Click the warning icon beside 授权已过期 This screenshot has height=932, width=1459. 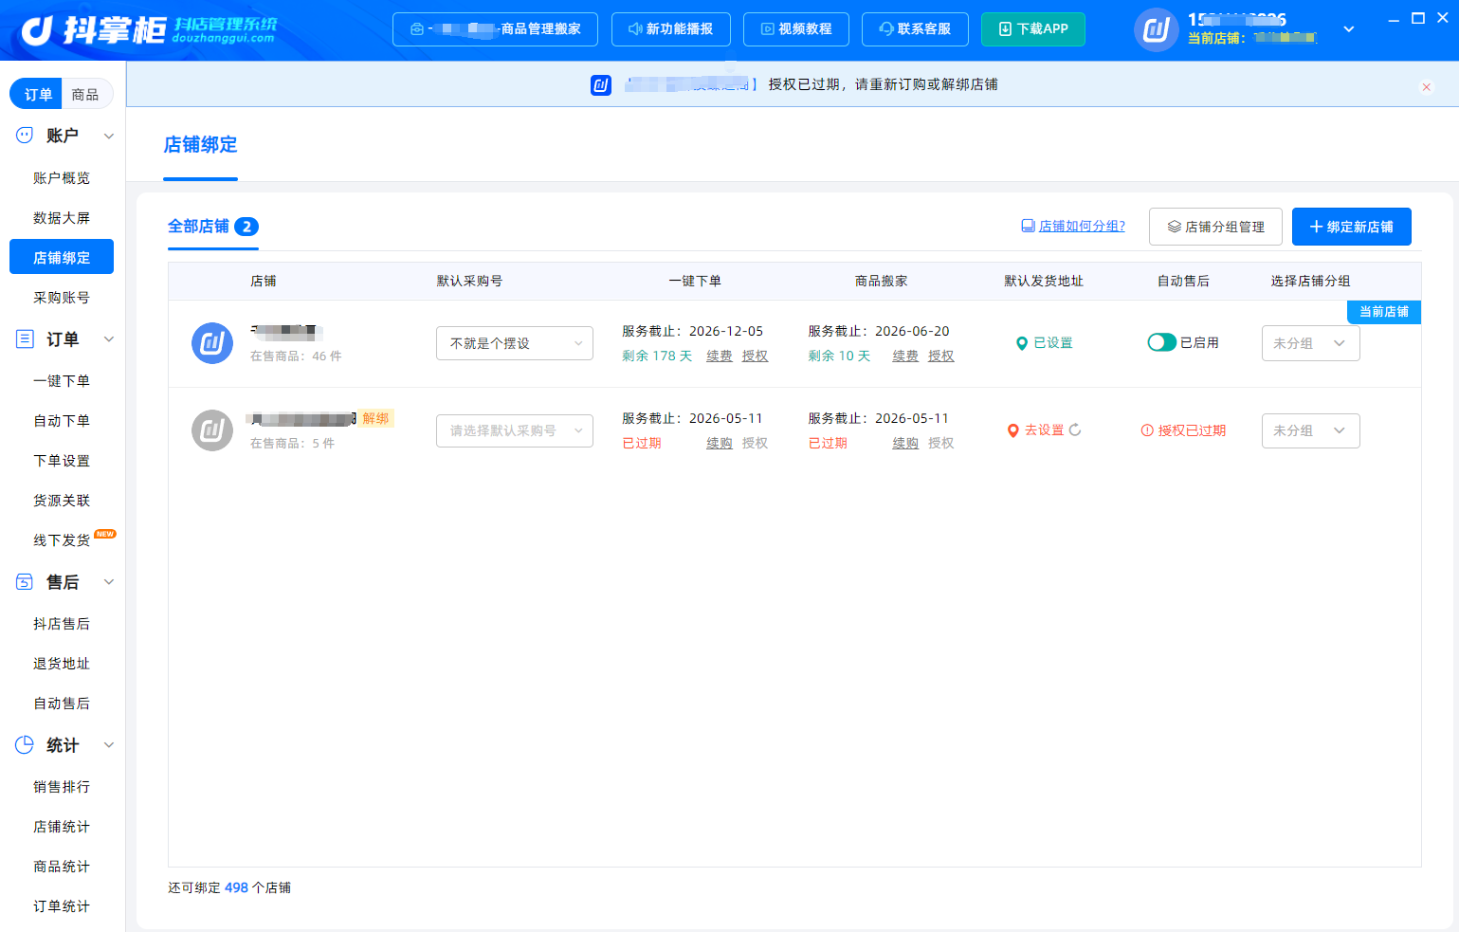(x=1147, y=430)
